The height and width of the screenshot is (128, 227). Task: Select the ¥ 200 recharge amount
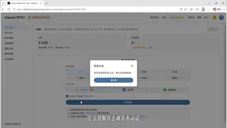click(143, 72)
